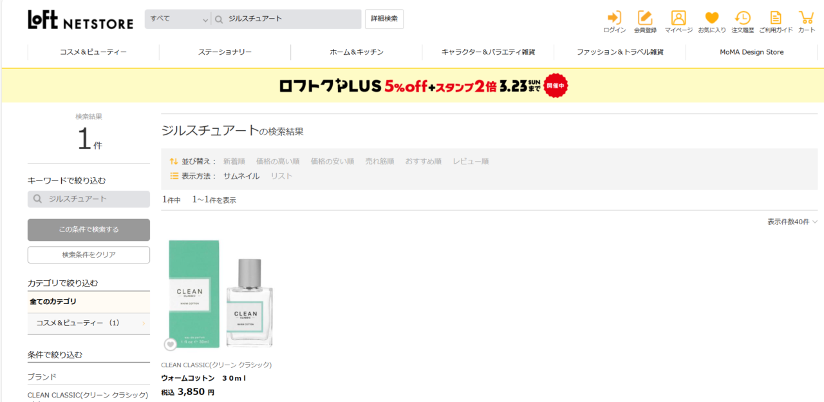Viewport: 824px width, 402px height.
Task: Open the すべて category dropdown
Action: (x=178, y=19)
